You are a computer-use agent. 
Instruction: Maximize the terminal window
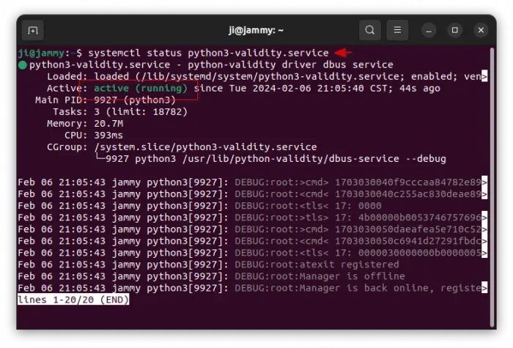(x=454, y=30)
